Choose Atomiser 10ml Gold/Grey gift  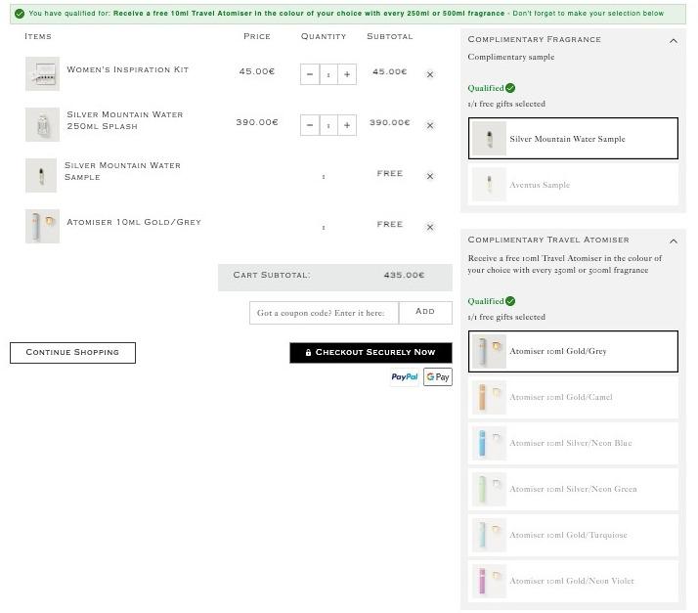tap(573, 351)
